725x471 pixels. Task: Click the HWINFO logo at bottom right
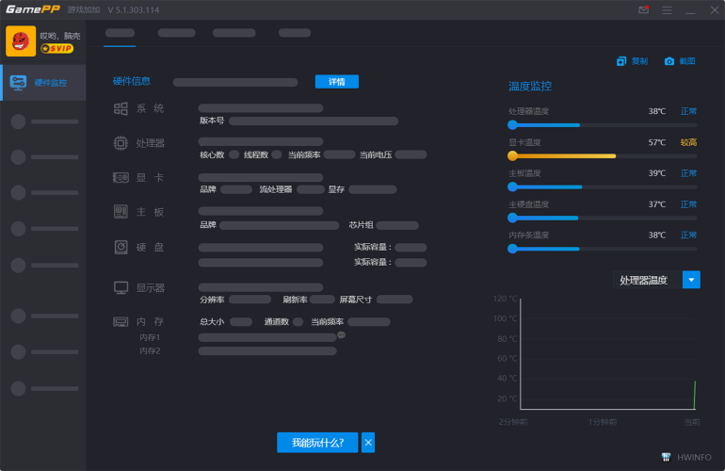pyautogui.click(x=686, y=457)
